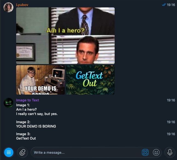Image resolution: width=177 pixels, height=160 pixels.
Task: Open the 'Am I a hero?' image
Action: pyautogui.click(x=65, y=36)
